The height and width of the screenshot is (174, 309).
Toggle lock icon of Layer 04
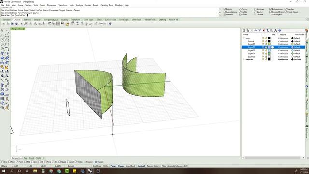(x=266, y=54)
